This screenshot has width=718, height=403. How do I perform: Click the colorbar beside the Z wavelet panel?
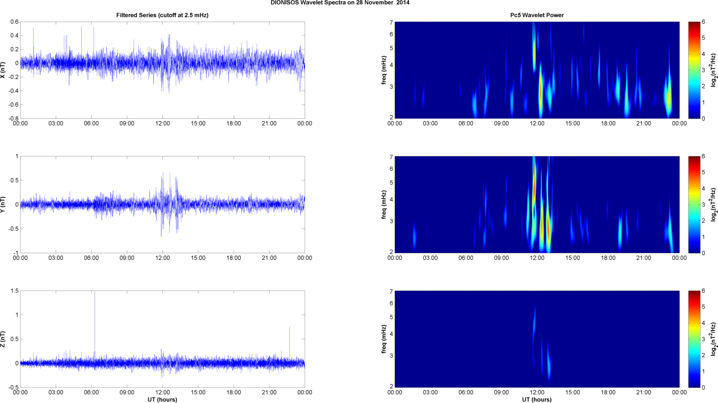[x=694, y=339]
